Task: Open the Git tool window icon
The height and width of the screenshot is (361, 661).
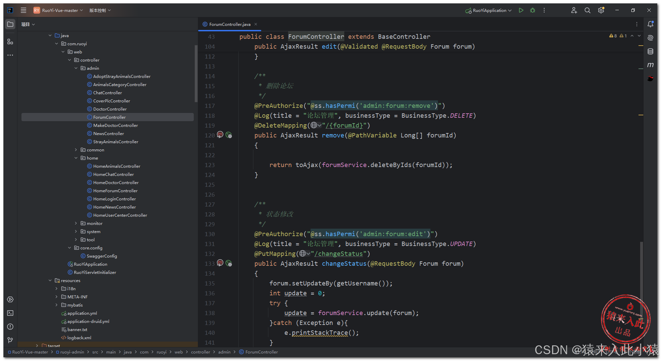Action: 10,340
